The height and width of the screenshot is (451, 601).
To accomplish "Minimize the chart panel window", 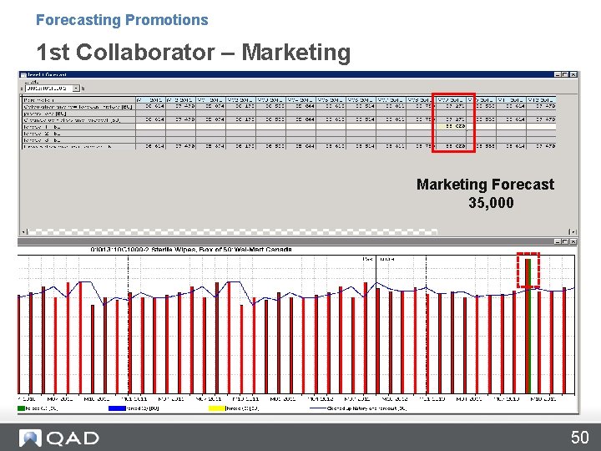I will click(x=558, y=241).
